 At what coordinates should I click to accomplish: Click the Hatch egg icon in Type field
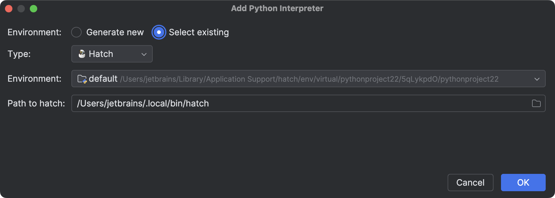pos(82,54)
